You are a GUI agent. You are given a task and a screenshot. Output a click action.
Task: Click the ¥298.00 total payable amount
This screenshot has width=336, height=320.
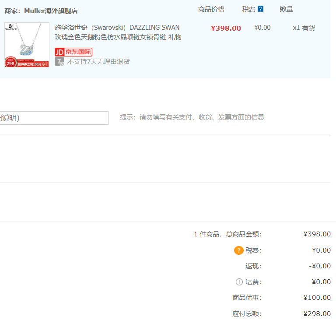point(317,314)
